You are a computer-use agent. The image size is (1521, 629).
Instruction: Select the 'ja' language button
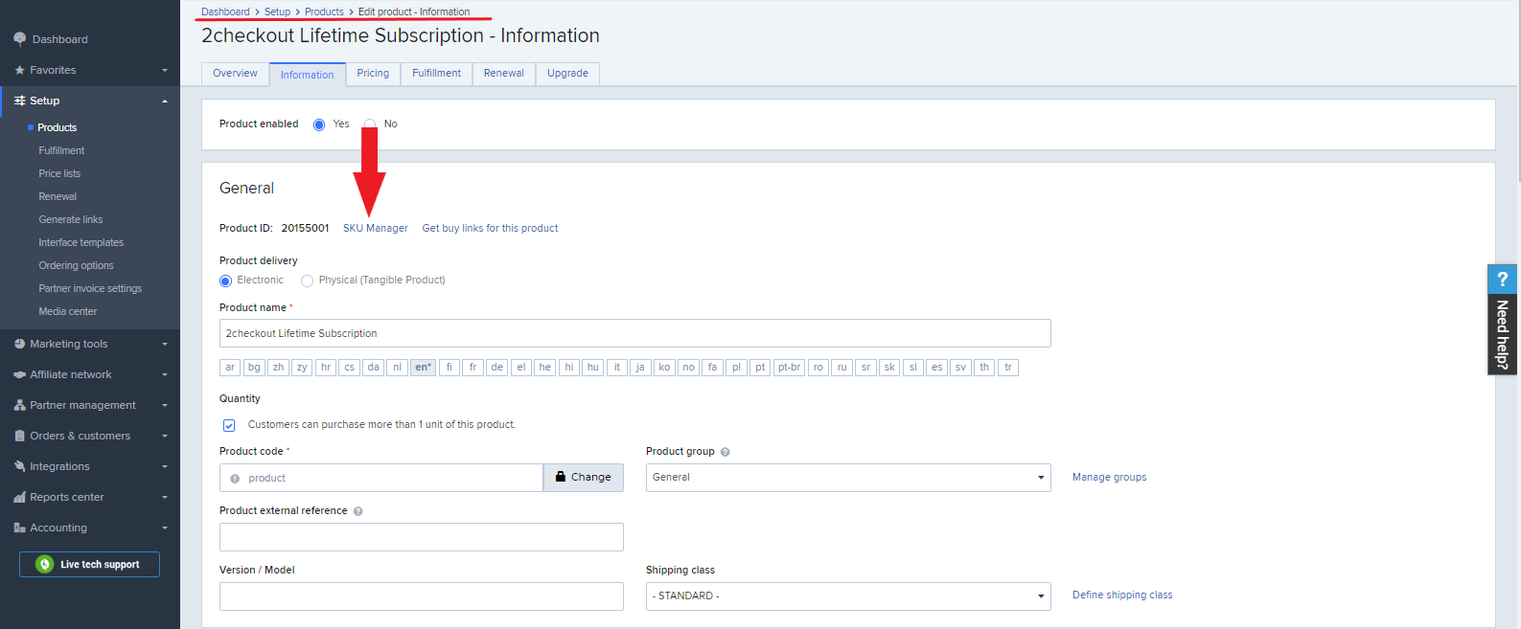pos(640,368)
